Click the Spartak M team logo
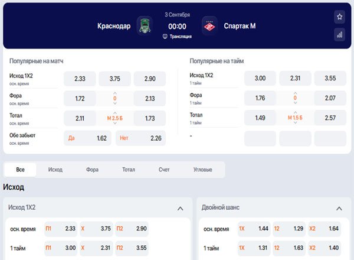The image size is (354, 260). pos(209,26)
